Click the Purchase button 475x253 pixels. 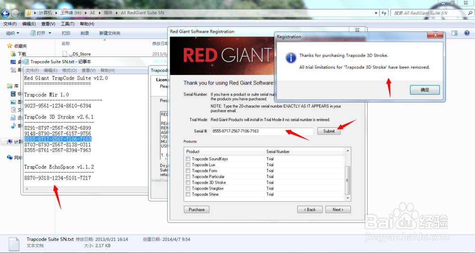197,209
